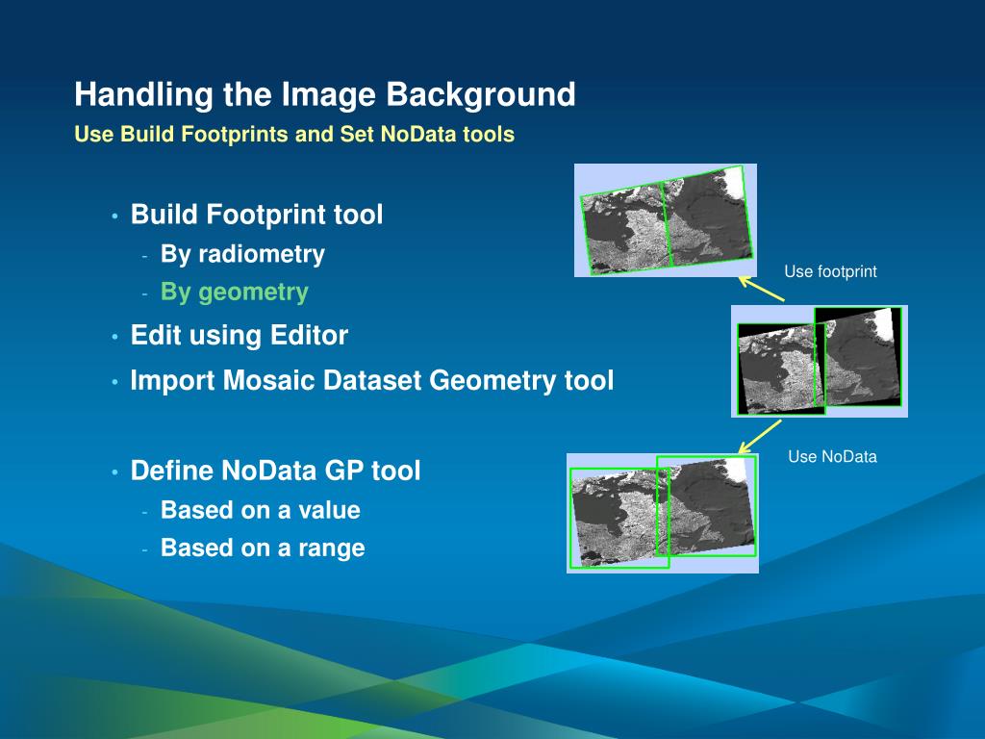Click the 'Handling the Image Background' title

[x=325, y=95]
